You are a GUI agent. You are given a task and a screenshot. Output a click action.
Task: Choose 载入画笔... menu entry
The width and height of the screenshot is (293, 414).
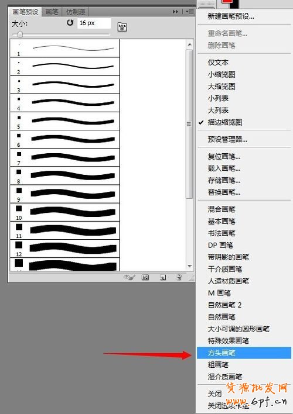224,168
